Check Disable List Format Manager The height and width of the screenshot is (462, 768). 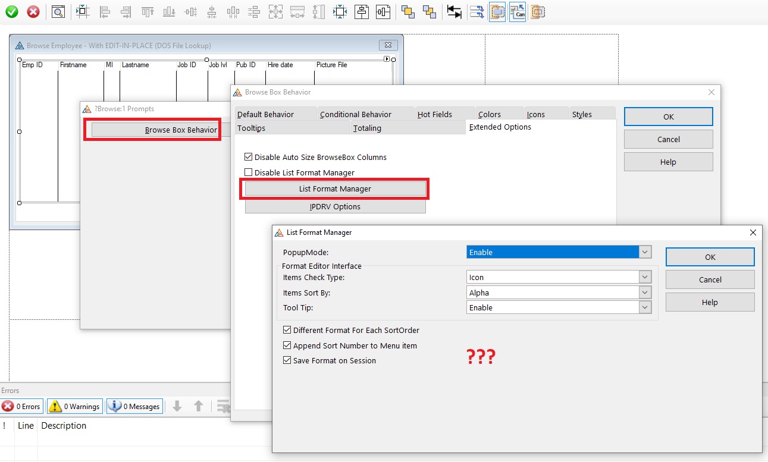(x=249, y=173)
